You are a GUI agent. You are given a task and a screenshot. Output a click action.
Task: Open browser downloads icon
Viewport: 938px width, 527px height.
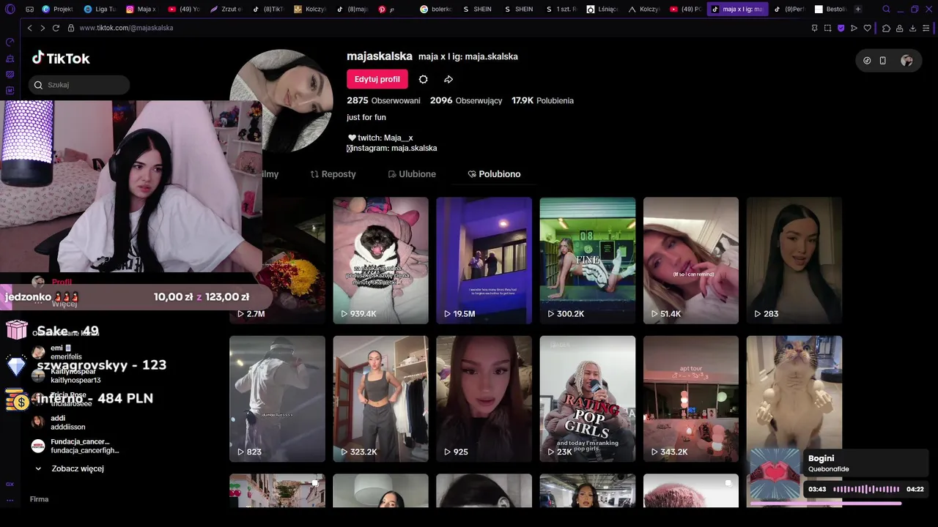coord(913,28)
